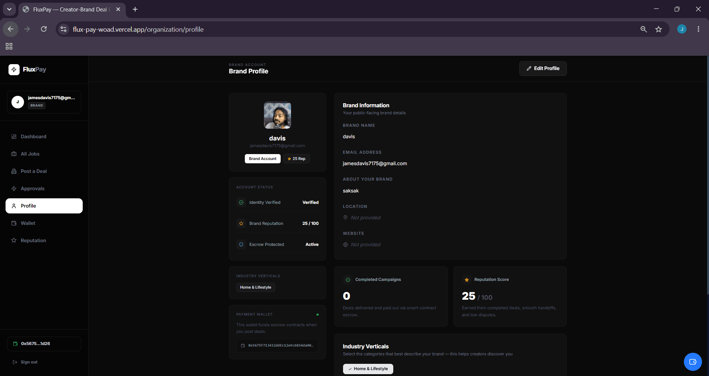This screenshot has height=376, width=709.
Task: Click the 0x5675F713432ddEc12e9c6854da90 address field
Action: coord(277,345)
